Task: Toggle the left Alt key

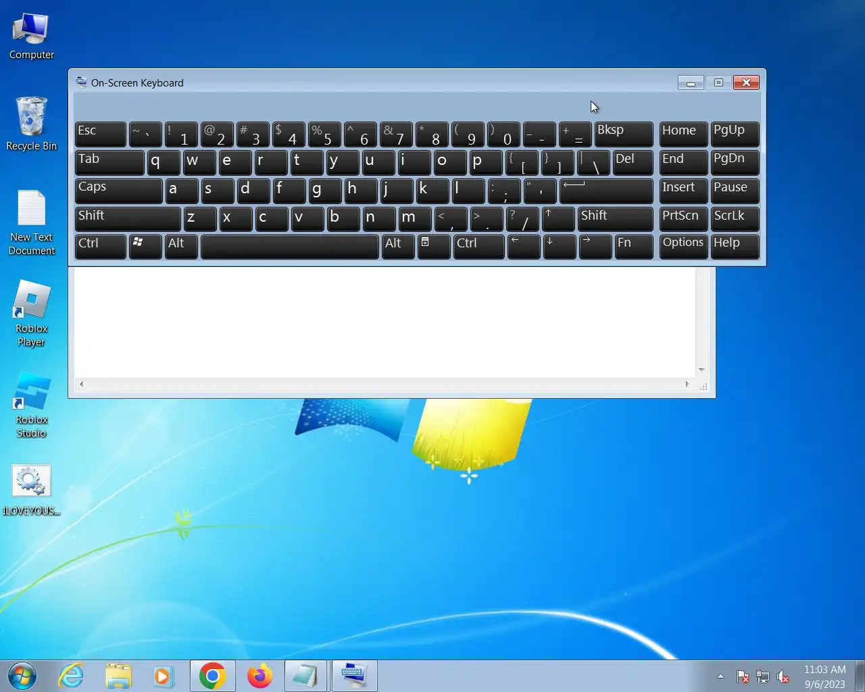Action: [182, 247]
